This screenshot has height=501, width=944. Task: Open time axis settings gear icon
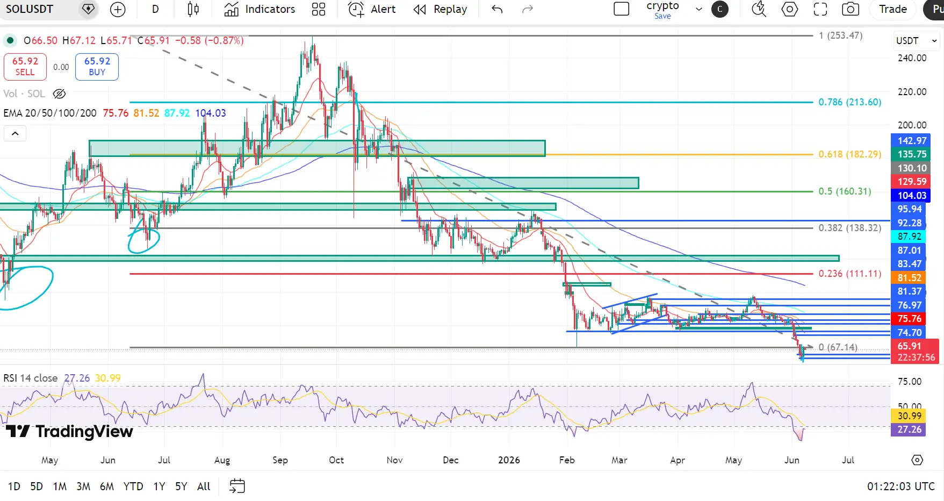(917, 460)
